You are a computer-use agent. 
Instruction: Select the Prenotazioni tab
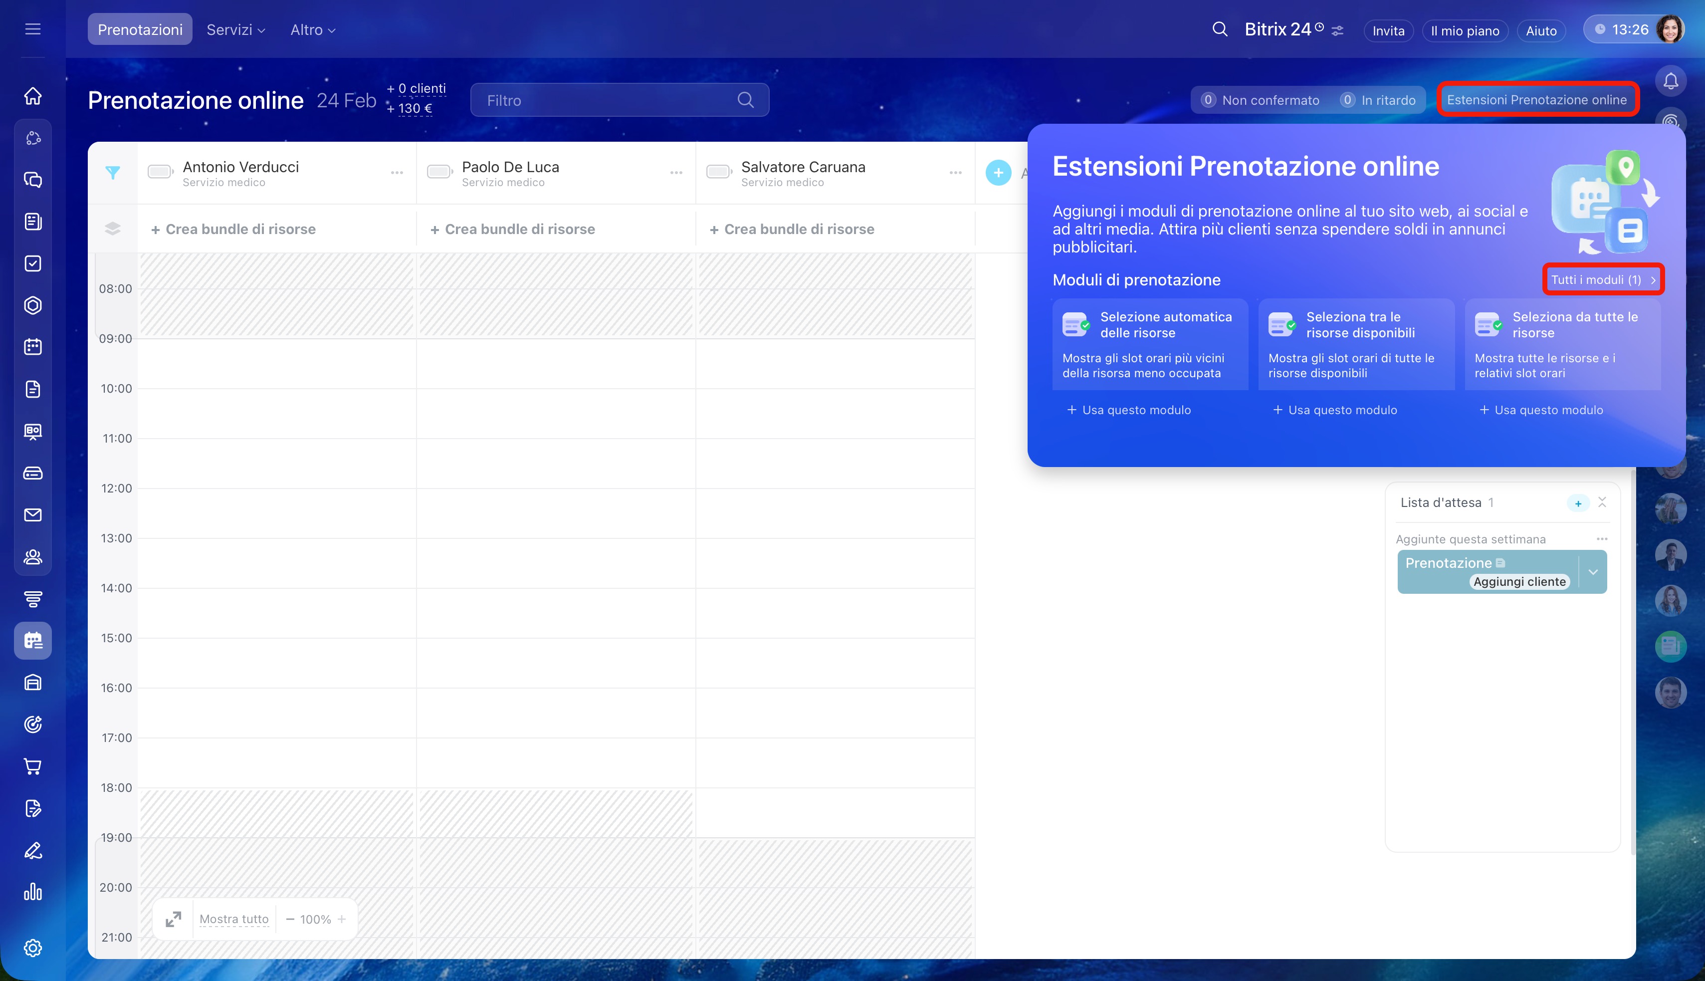pos(140,29)
